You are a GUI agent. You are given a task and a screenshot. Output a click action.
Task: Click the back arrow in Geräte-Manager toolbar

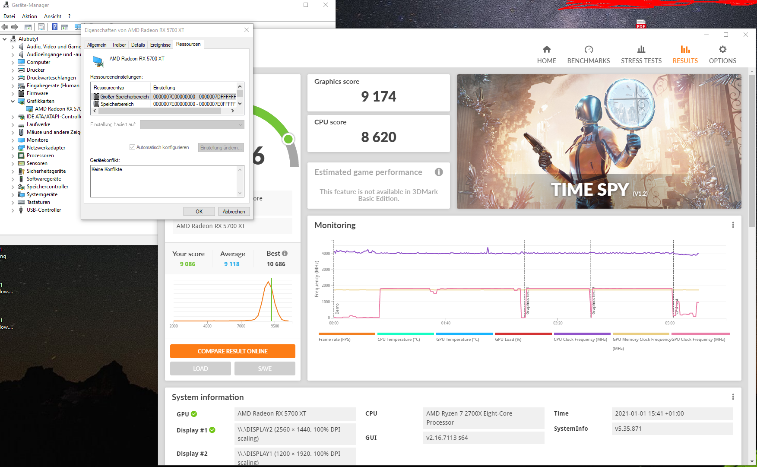click(x=5, y=27)
